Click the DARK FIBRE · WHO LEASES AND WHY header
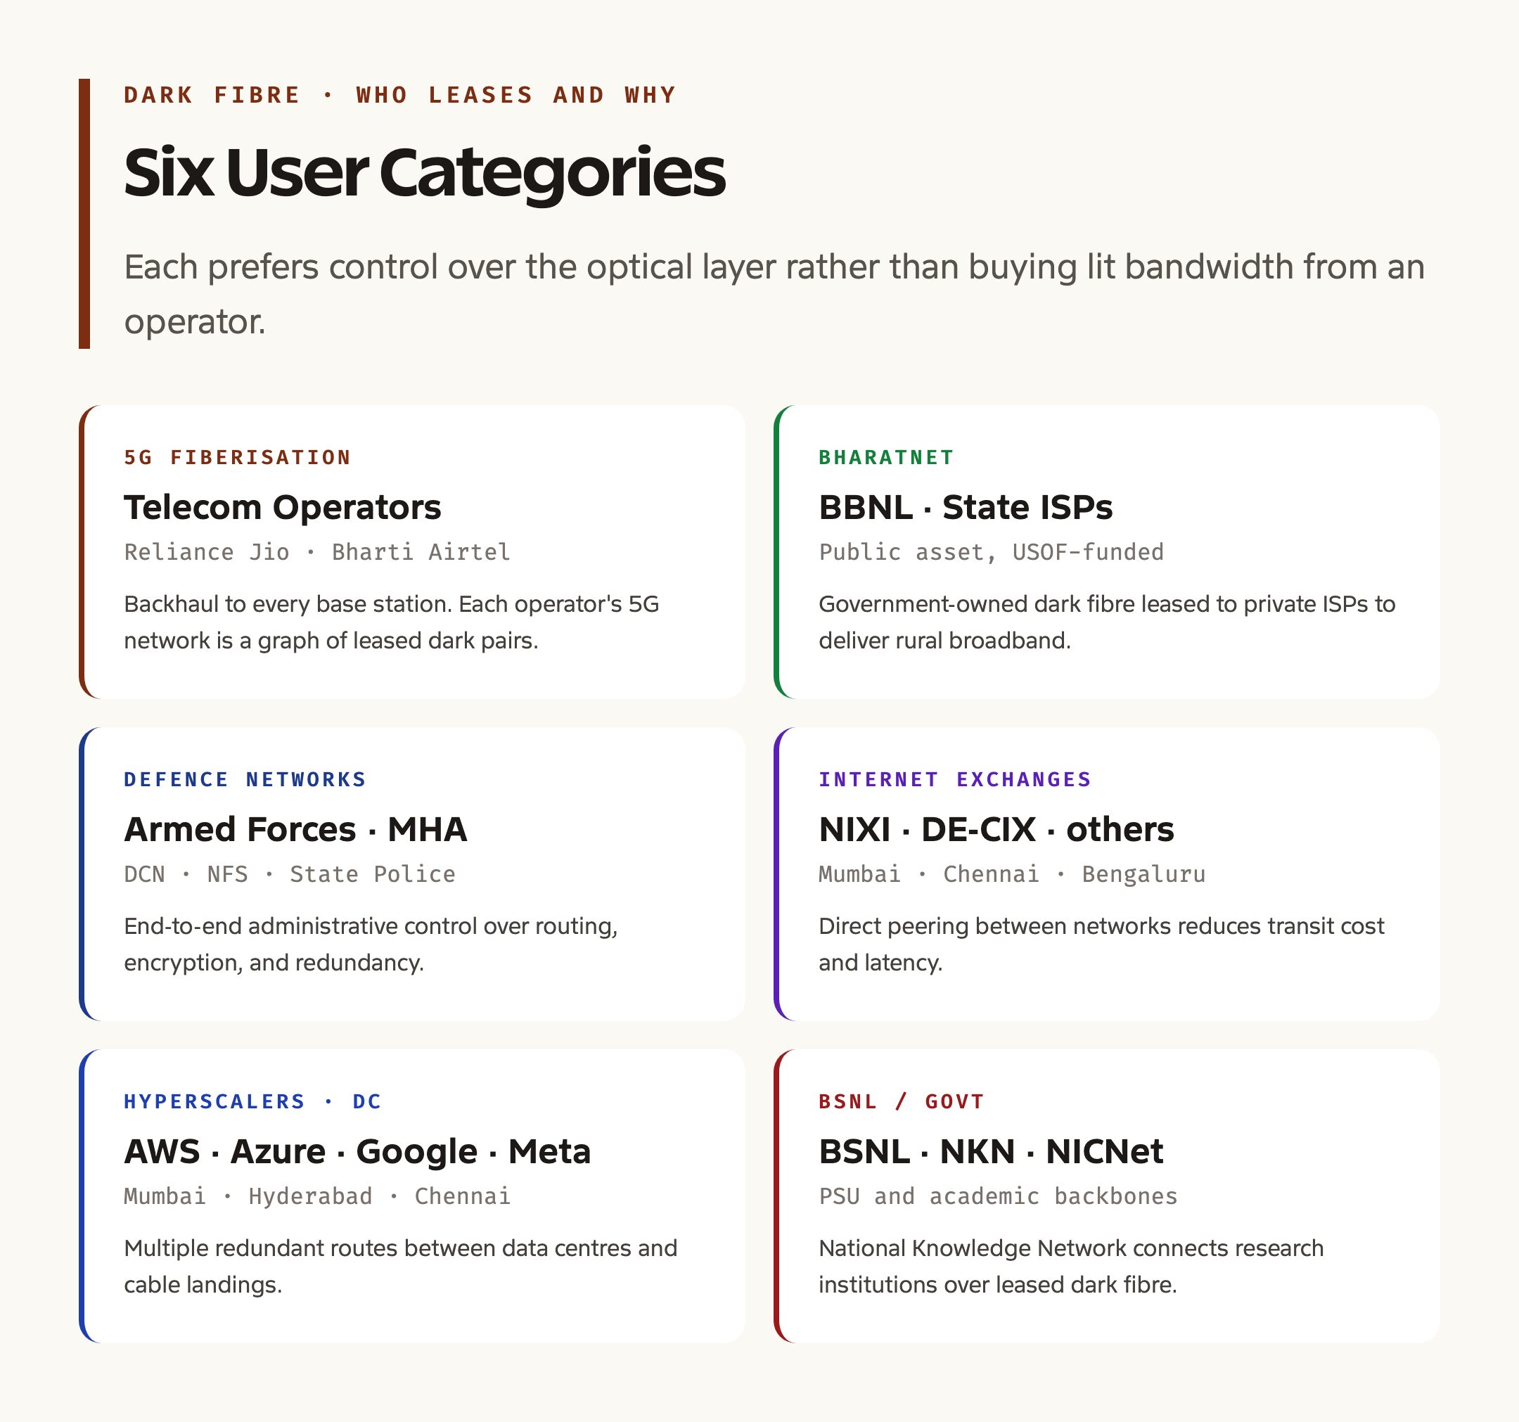The image size is (1519, 1422). [x=400, y=95]
